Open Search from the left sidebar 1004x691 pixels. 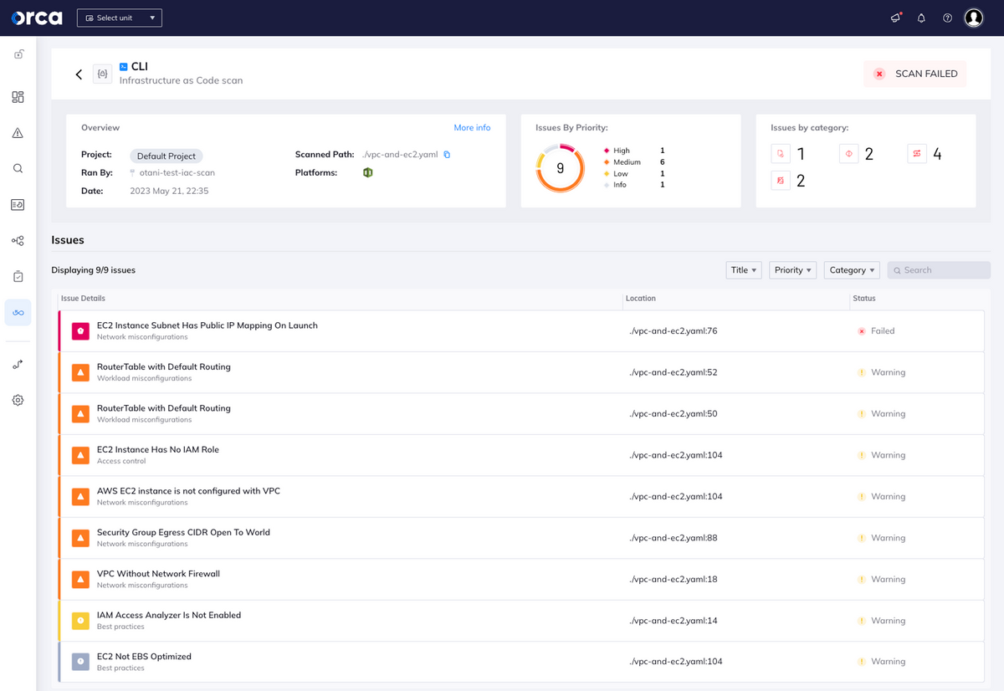17,168
